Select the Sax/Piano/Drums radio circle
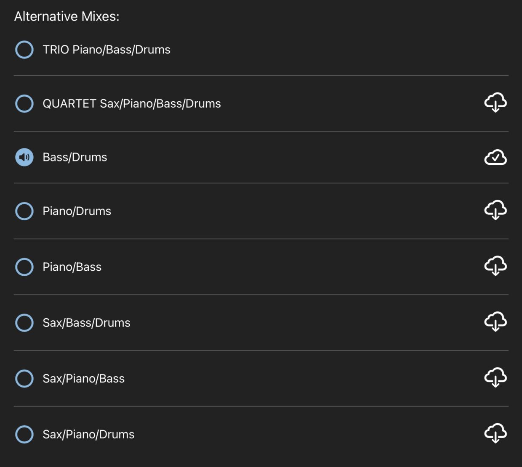Viewport: 522px width, 467px height. [x=24, y=434]
